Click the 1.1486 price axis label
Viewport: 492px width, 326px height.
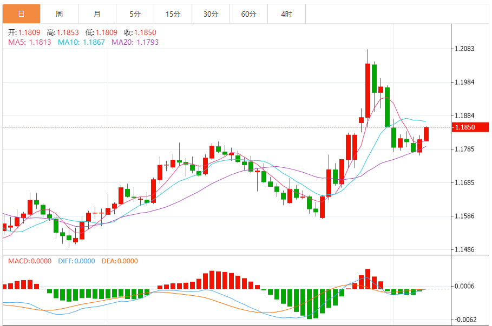tap(464, 249)
